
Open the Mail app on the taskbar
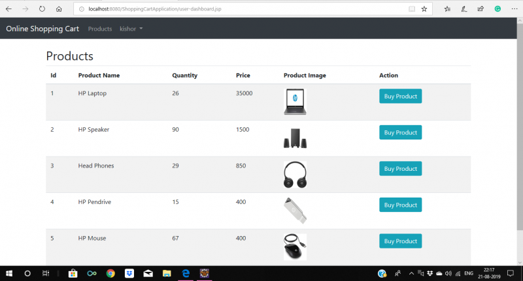pos(148,273)
